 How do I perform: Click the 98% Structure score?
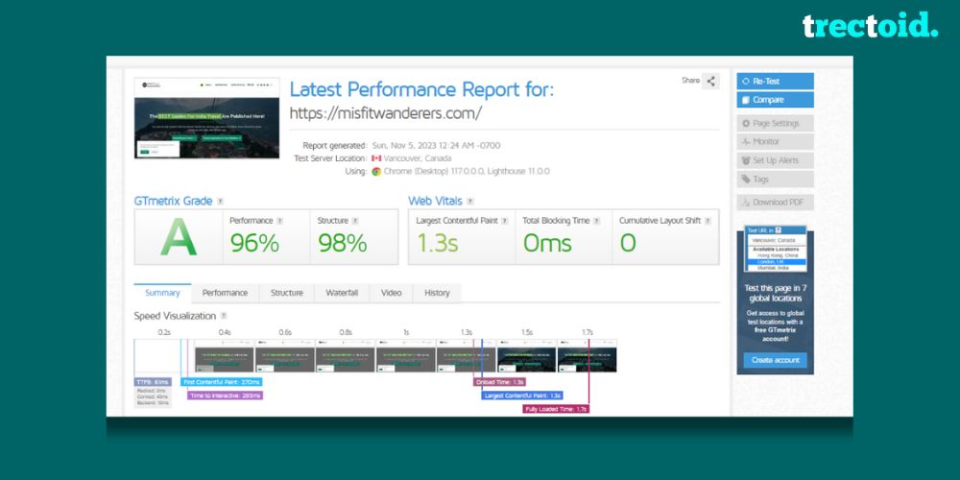pos(343,244)
